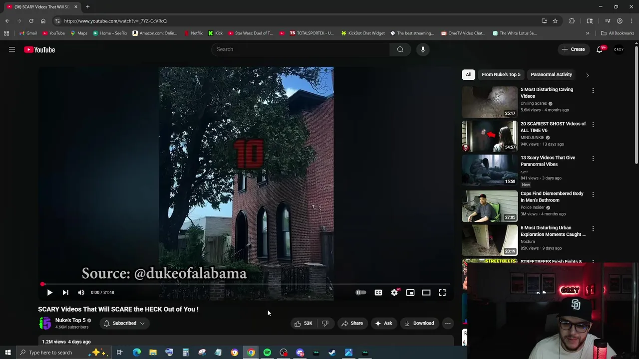This screenshot has height=359, width=639.
Task: Click the search magnifier button
Action: coord(400,49)
